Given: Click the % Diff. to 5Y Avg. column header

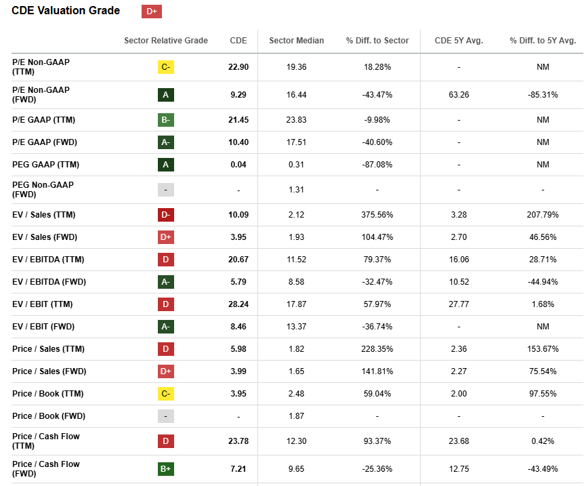Looking at the screenshot, I should (543, 41).
